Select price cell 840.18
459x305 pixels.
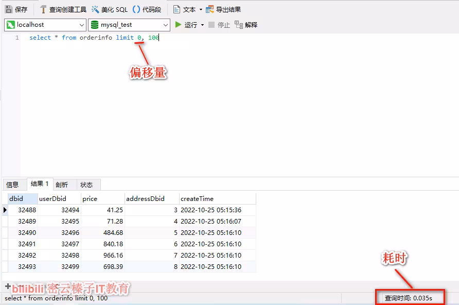pyautogui.click(x=103, y=244)
